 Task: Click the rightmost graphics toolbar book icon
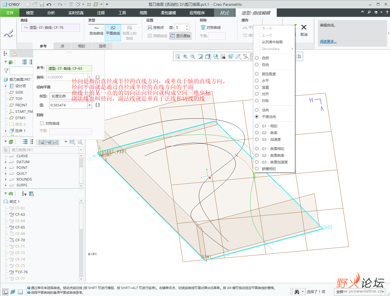[x=299, y=56]
